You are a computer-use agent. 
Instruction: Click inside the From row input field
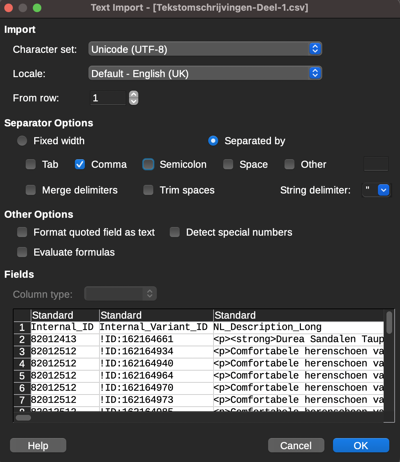pos(108,98)
